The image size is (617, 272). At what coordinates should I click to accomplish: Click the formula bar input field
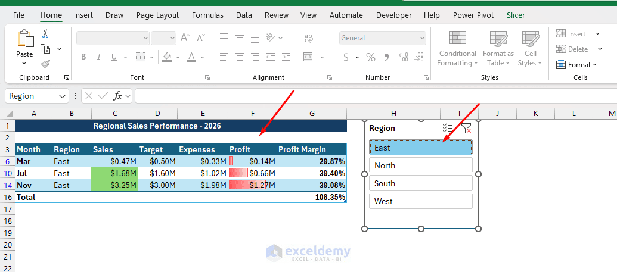click(x=376, y=96)
